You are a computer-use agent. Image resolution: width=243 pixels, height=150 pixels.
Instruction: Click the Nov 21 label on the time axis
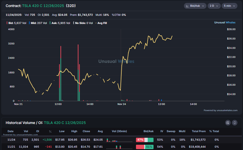(x=18, y=104)
